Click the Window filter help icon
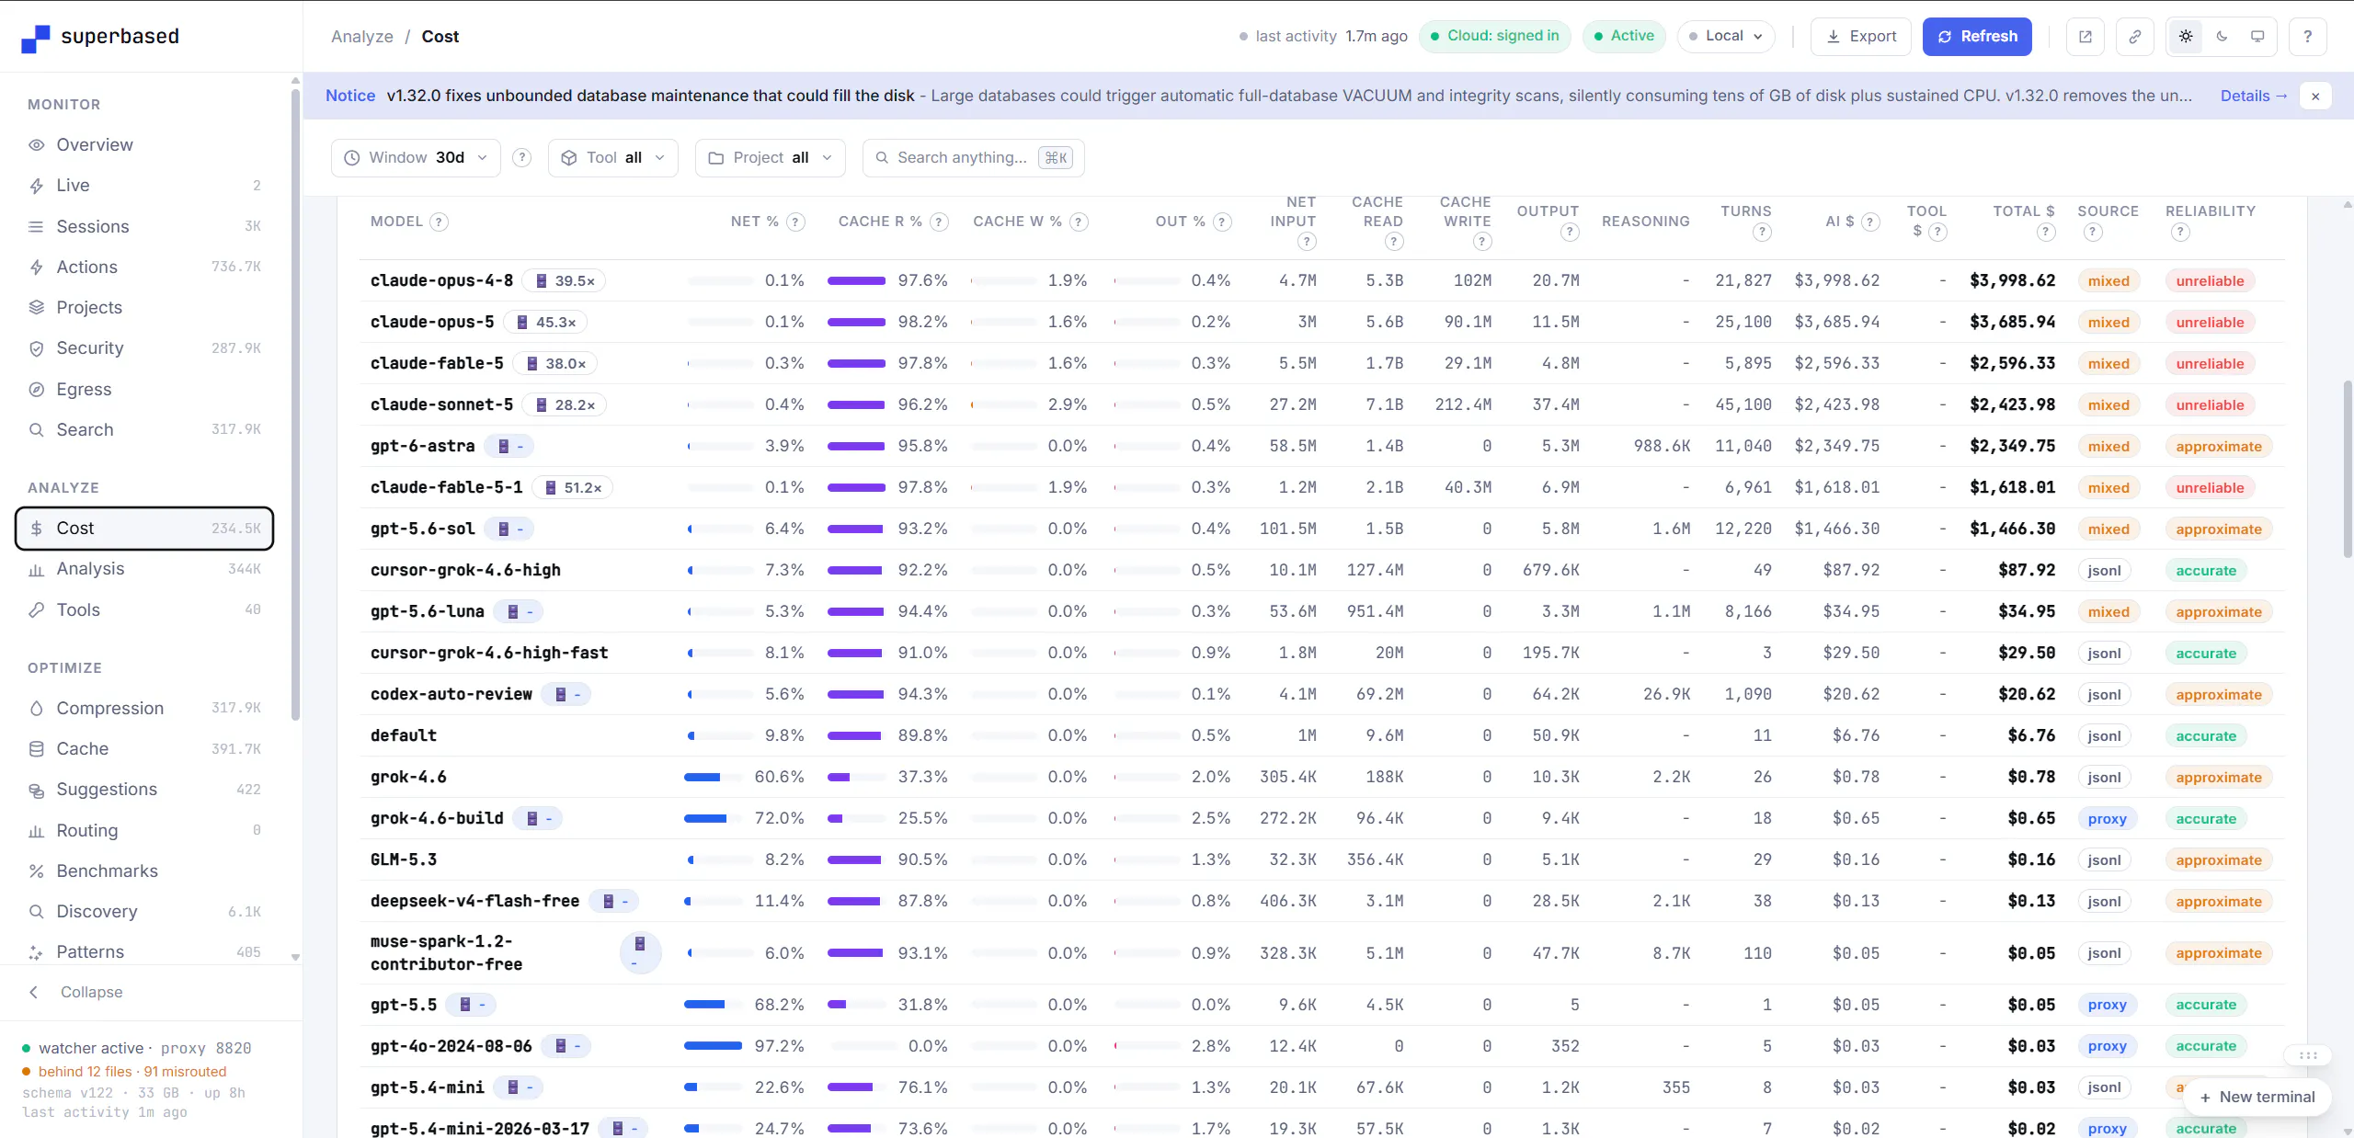The image size is (2354, 1138). point(521,158)
